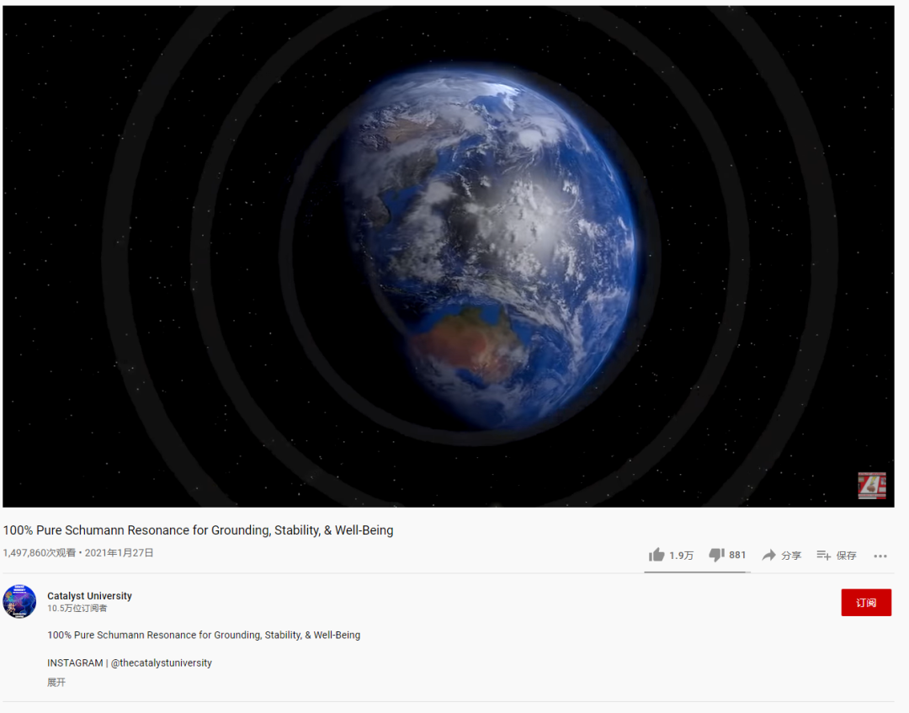
Task: Click the channel watermark logo in video
Action: [872, 486]
